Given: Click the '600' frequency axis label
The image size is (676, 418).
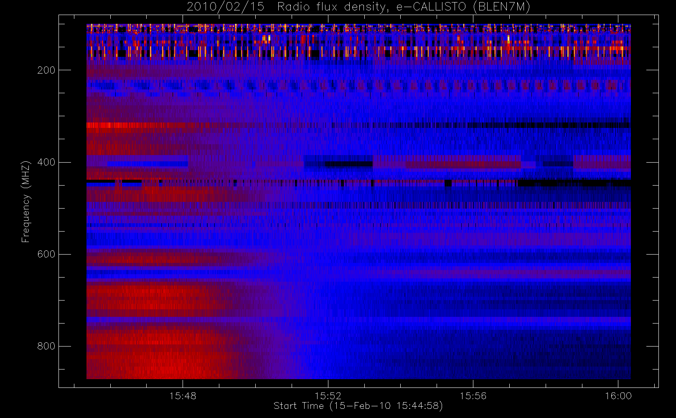Looking at the screenshot, I should [x=46, y=254].
